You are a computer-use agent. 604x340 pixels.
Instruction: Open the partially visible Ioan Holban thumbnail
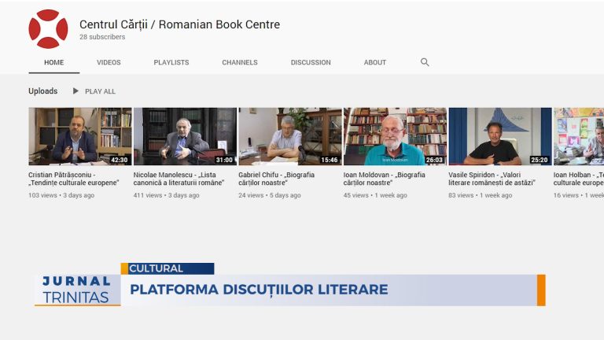coord(579,136)
